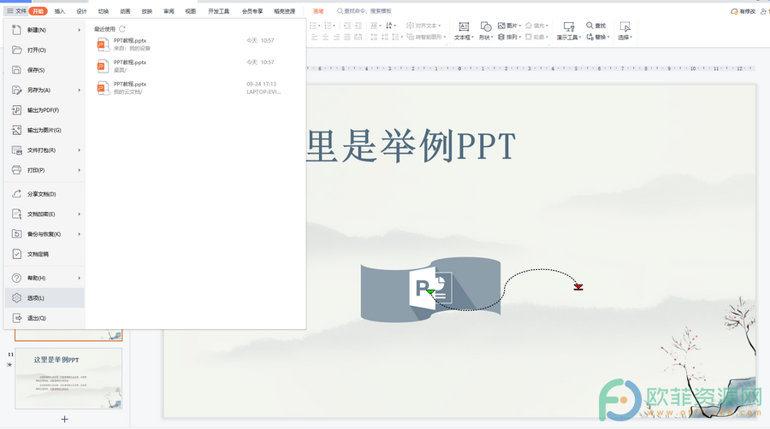The height and width of the screenshot is (429, 770).
Task: Choose 退出(Q) to quit
Action: 44,318
